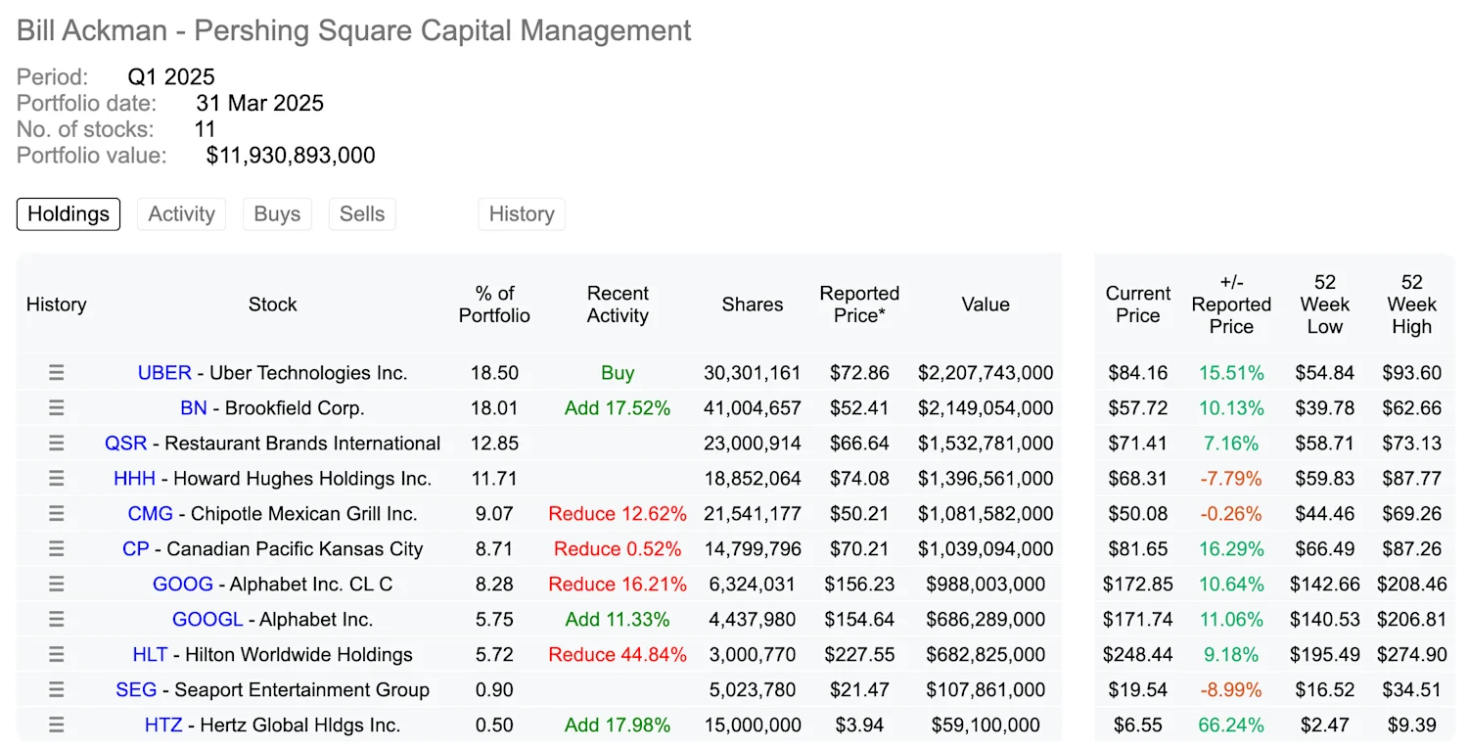Open the GOOG Class C ticker link

click(x=183, y=585)
